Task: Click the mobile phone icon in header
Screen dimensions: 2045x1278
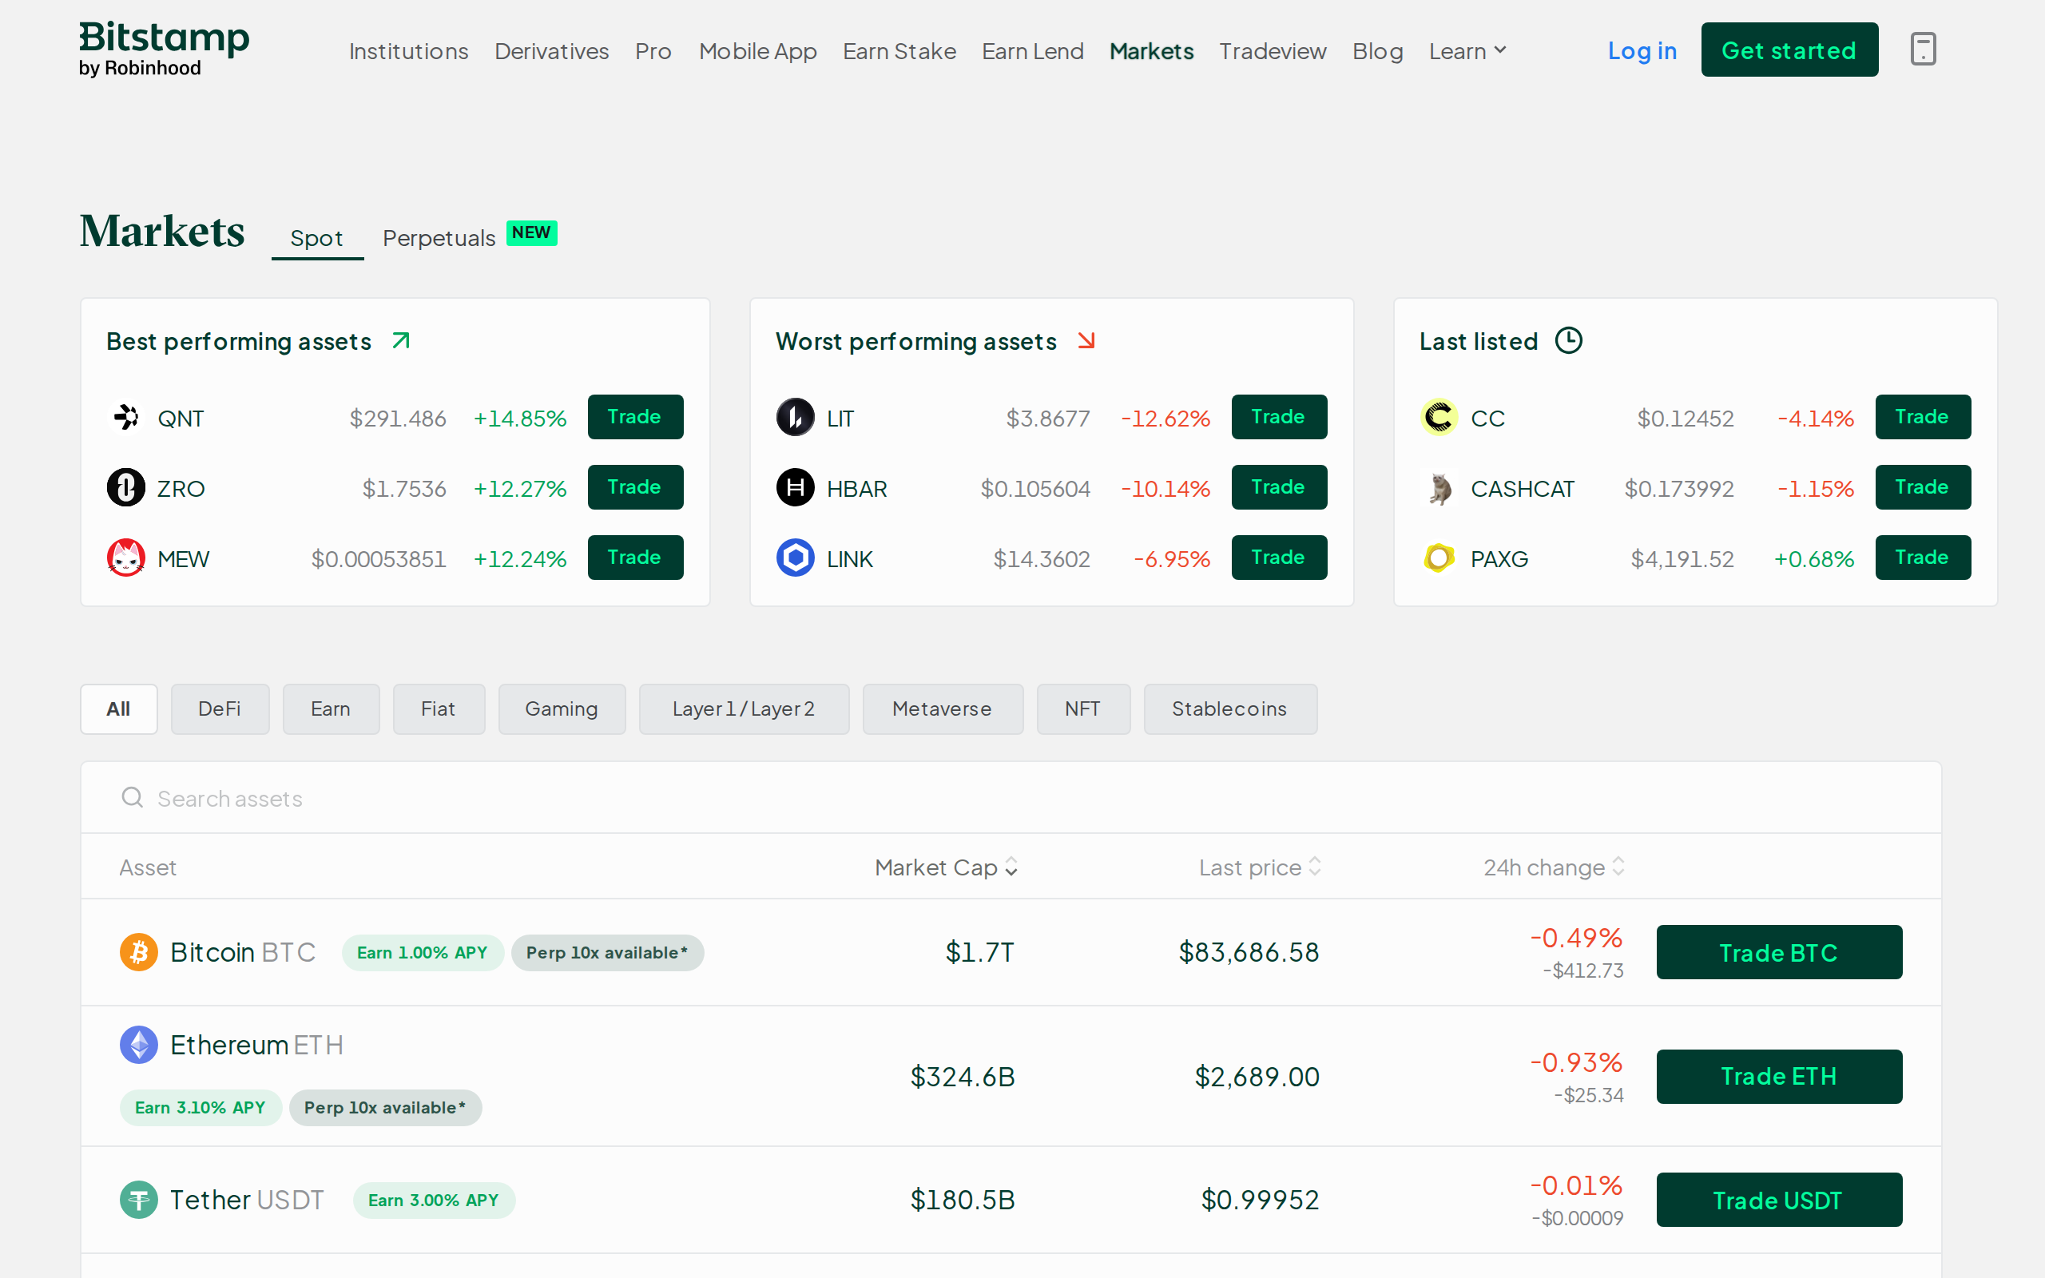Action: pos(1923,49)
